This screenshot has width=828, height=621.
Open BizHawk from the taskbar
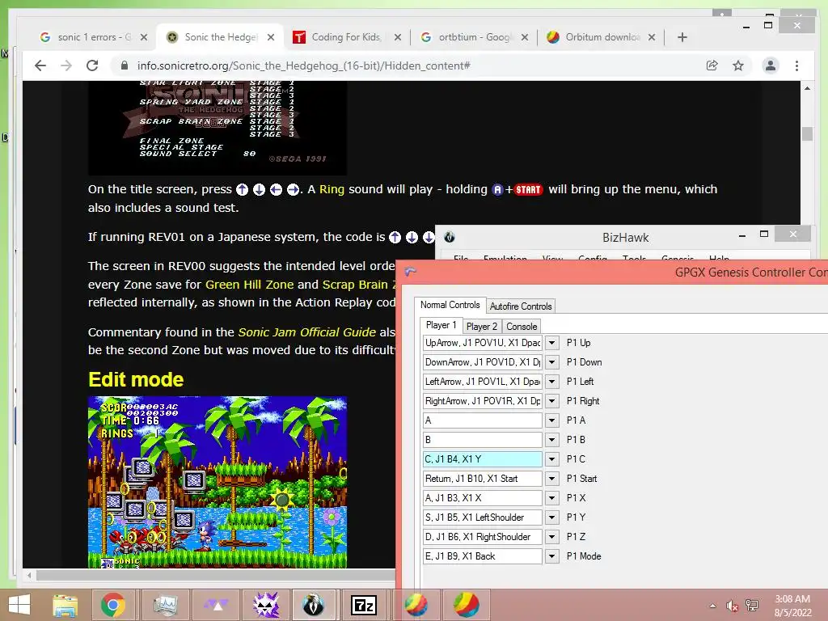[314, 605]
